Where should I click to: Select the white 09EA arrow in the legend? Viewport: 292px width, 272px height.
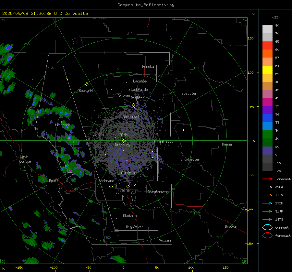point(267,187)
